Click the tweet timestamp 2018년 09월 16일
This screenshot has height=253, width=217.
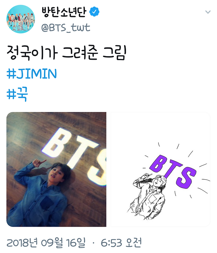46,242
